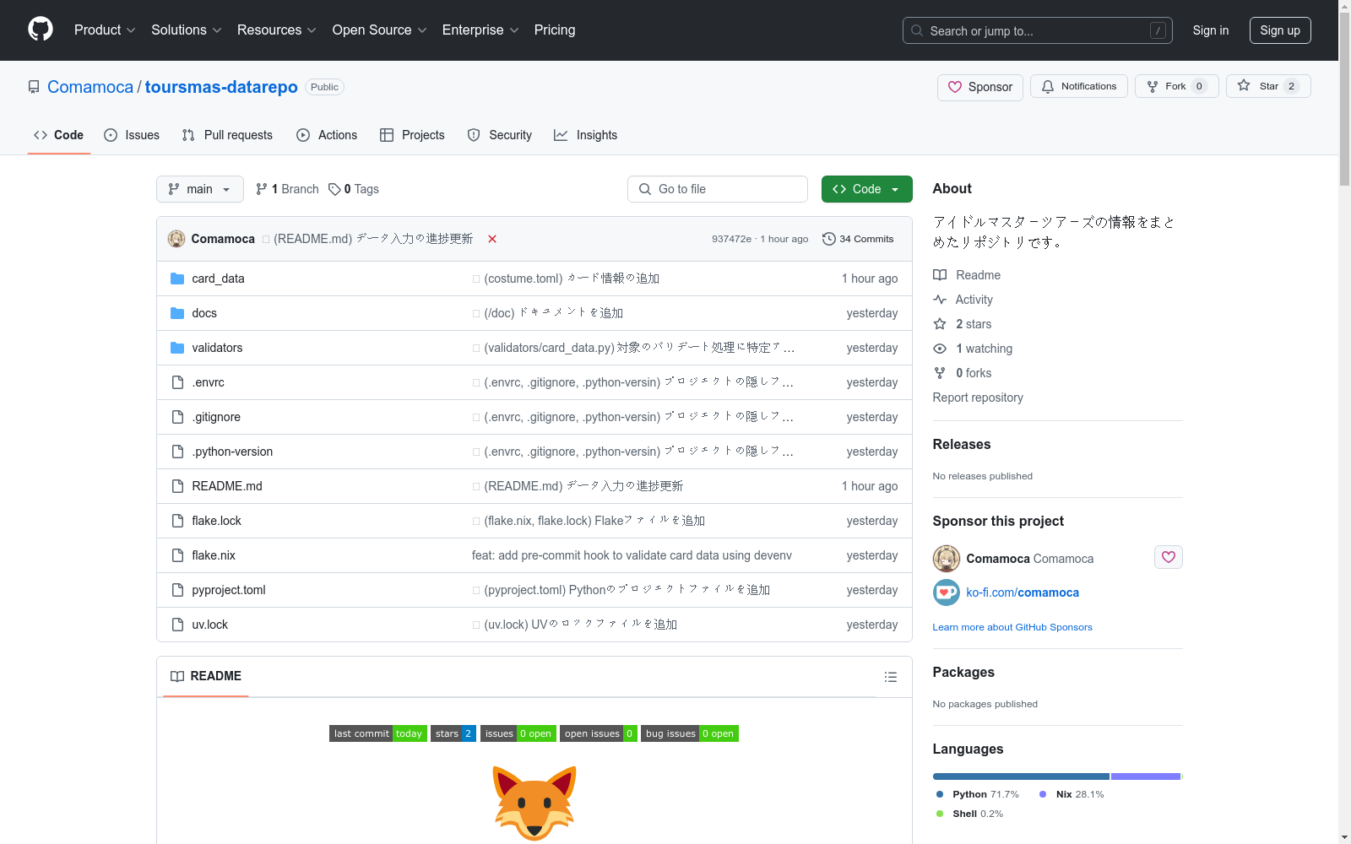The width and height of the screenshot is (1351, 844).
Task: Open the .python-version file
Action: click(232, 452)
